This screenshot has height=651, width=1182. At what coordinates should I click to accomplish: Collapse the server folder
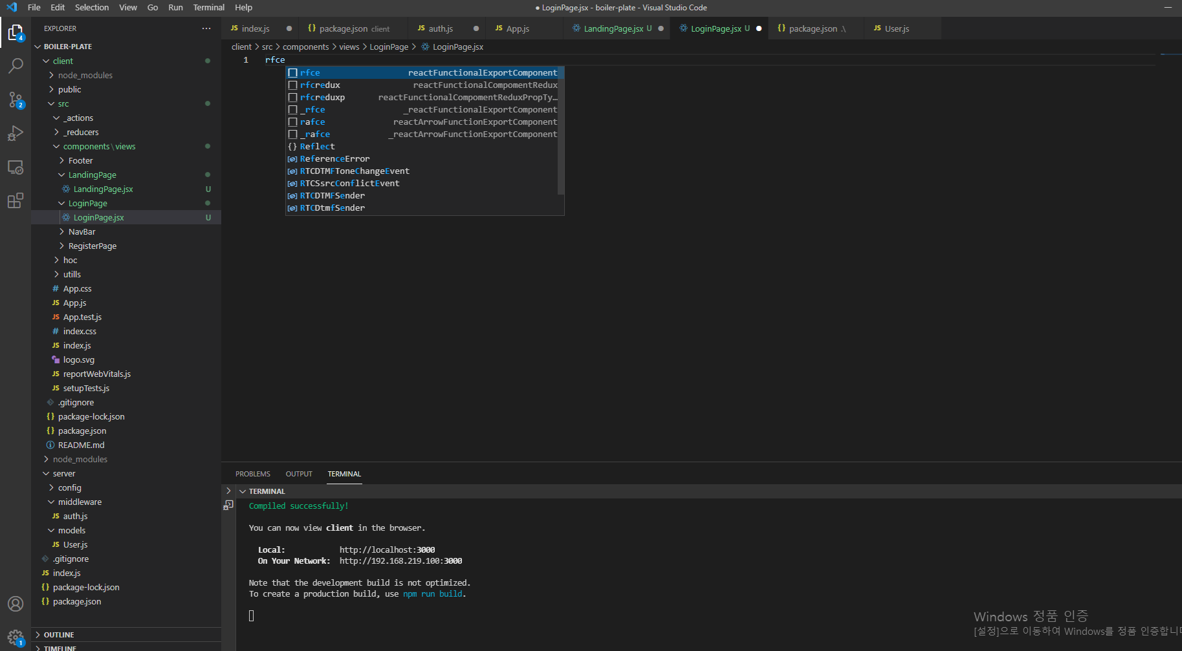46,473
